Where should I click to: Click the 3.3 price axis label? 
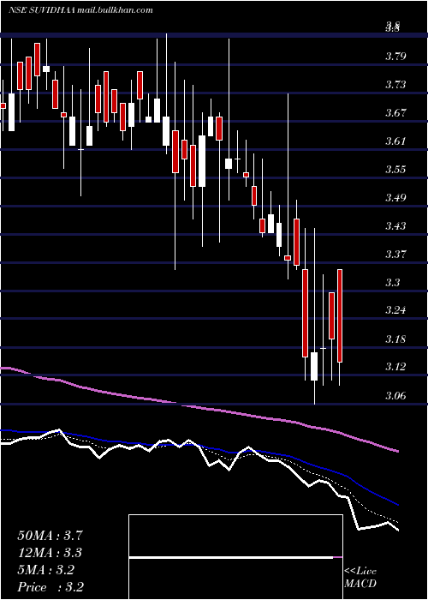click(x=393, y=283)
